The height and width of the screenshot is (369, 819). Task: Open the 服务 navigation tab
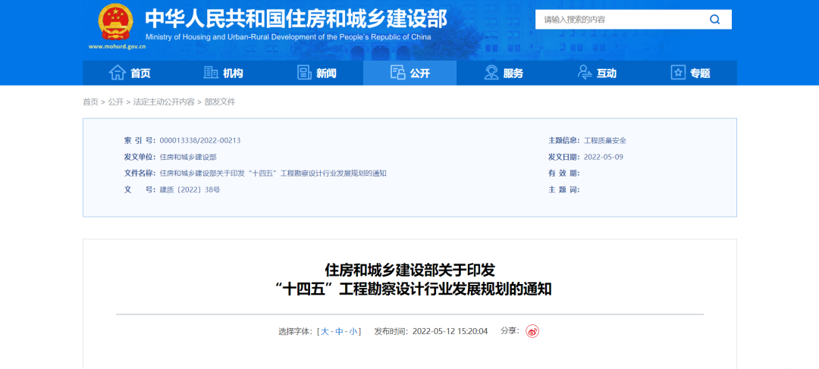513,73
